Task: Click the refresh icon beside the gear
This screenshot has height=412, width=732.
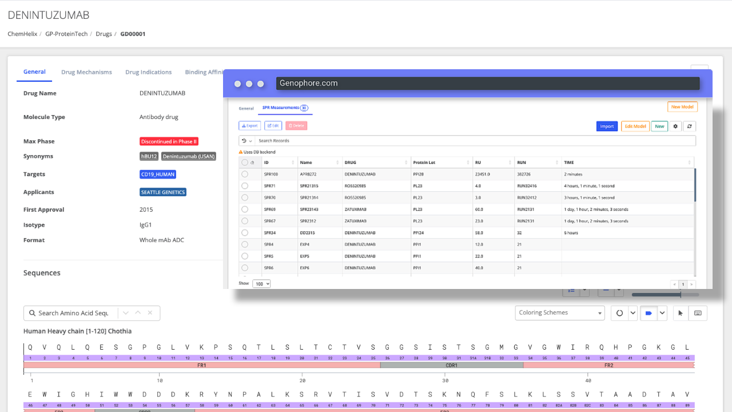Action: tap(690, 126)
